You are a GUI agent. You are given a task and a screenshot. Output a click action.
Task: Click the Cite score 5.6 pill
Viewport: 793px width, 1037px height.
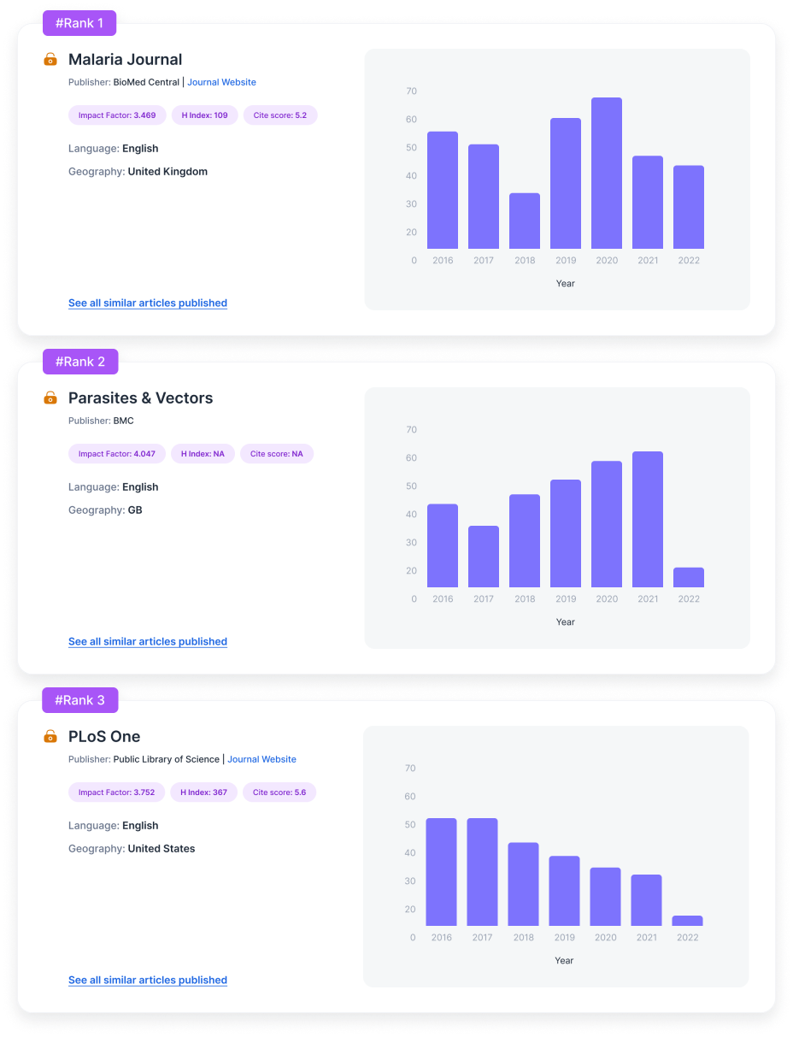(x=279, y=792)
